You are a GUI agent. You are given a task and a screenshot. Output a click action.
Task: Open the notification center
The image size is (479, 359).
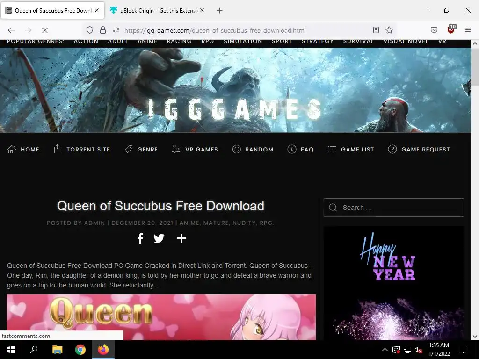464,350
